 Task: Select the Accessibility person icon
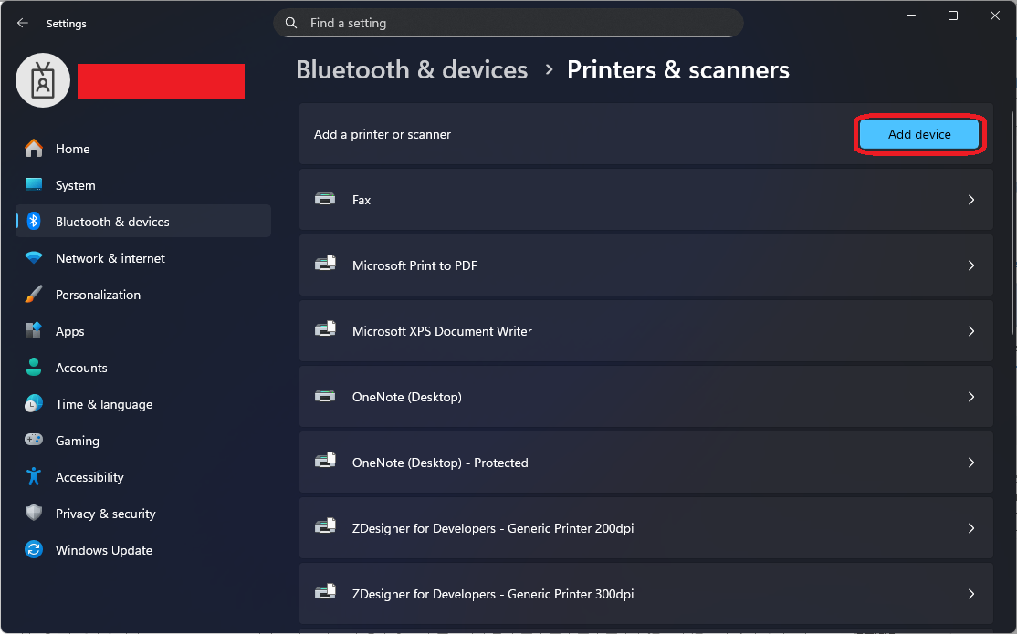34,477
